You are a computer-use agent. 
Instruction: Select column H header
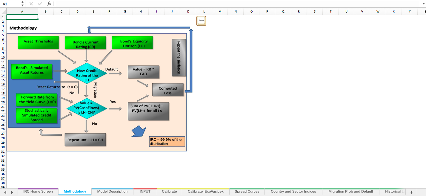141,12
